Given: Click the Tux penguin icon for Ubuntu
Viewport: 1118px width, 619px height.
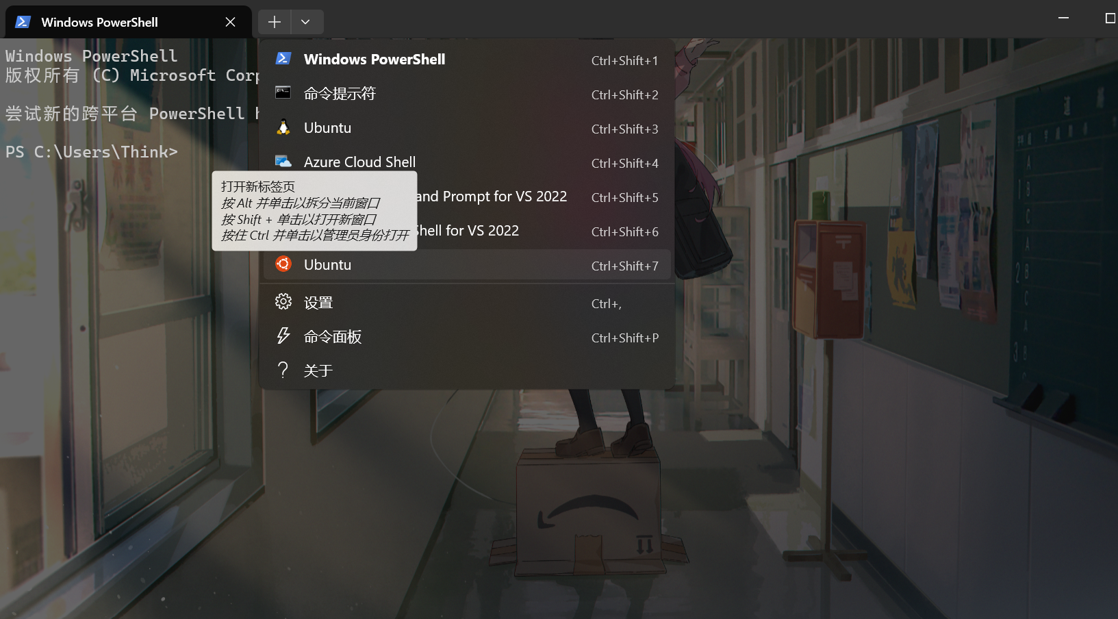Looking at the screenshot, I should click(x=283, y=127).
